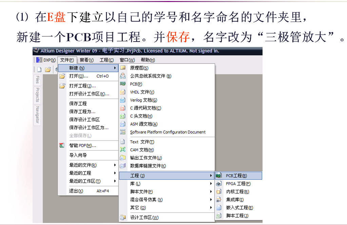The height and width of the screenshot is (225, 347).
Task: Click the 数据库链接文件 icon
Action: click(x=123, y=166)
